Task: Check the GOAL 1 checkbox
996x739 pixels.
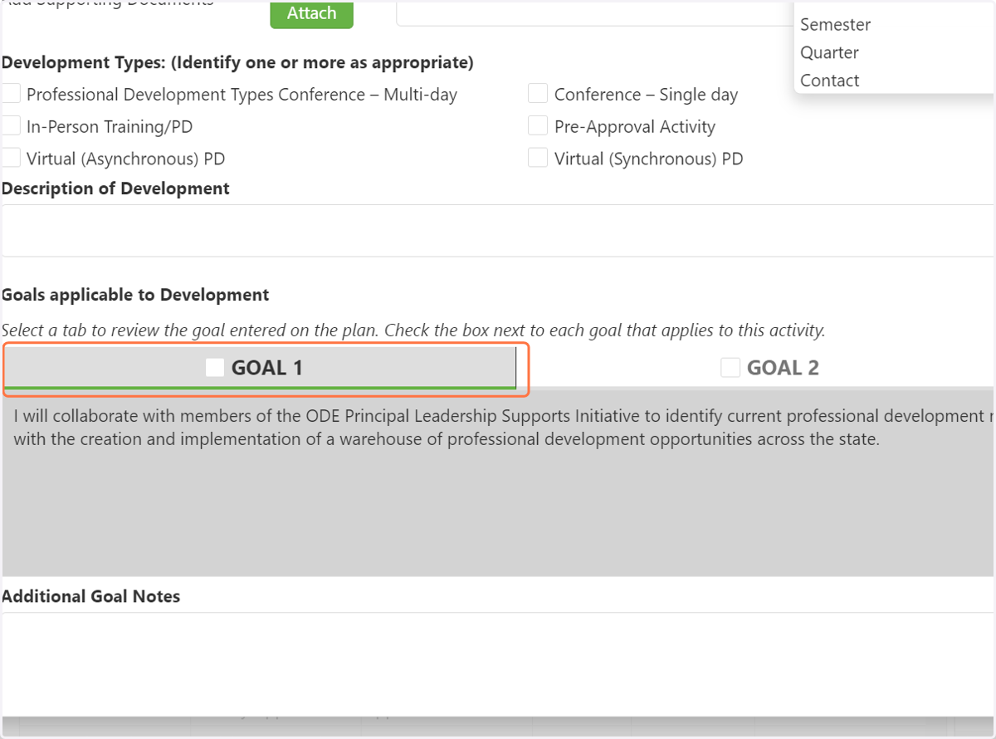Action: point(215,367)
